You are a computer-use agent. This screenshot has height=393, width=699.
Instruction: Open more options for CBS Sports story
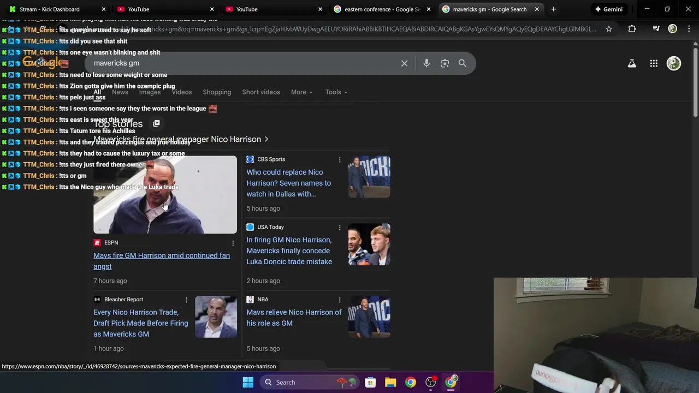tap(340, 160)
